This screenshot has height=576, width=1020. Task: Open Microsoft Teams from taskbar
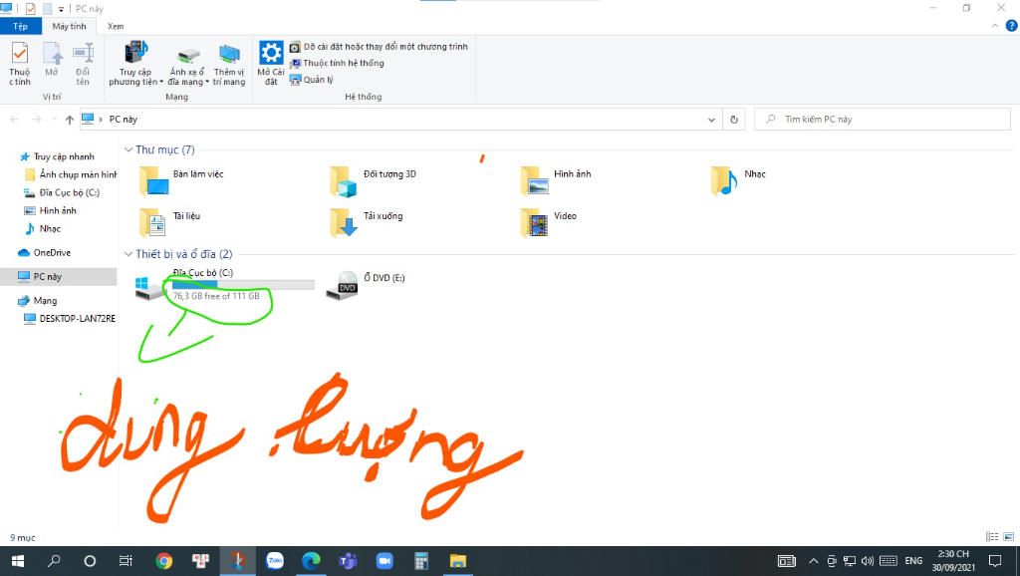(348, 560)
